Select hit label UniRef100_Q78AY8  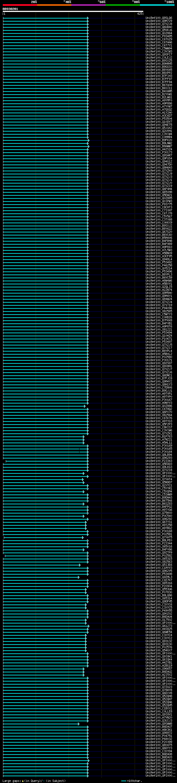159,690
